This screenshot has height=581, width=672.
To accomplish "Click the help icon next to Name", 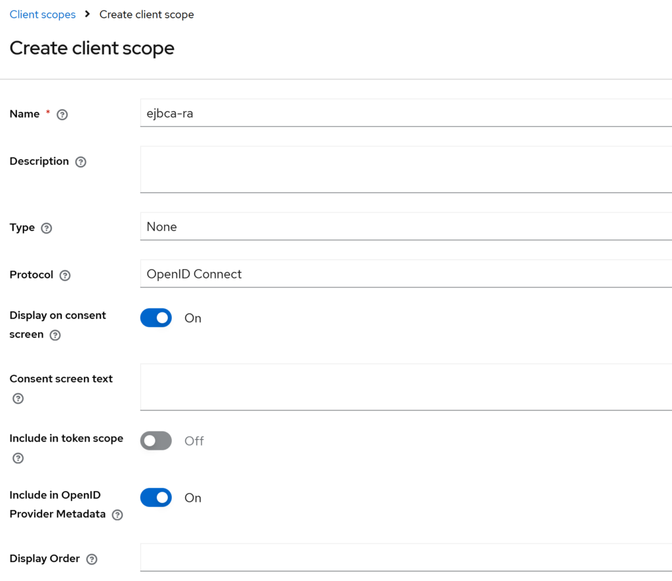I will (62, 114).
